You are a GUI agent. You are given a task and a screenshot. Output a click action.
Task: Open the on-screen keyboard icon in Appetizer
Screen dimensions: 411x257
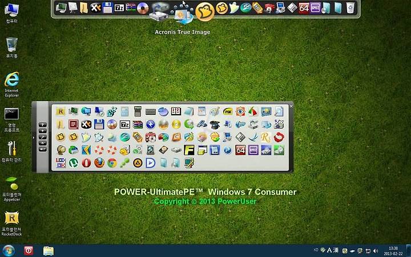(x=151, y=112)
